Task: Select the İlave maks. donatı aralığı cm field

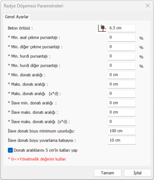Action: click(122, 113)
